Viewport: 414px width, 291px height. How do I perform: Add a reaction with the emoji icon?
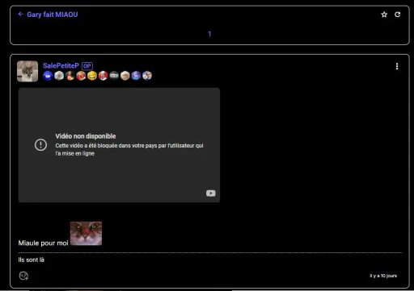23,276
